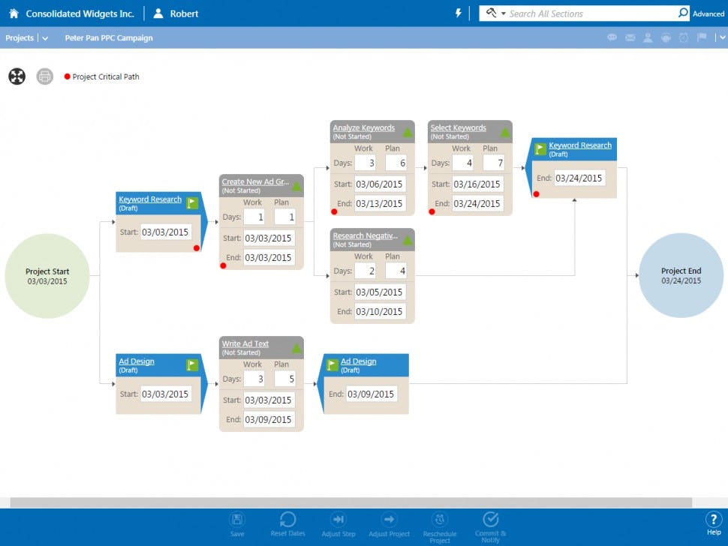The height and width of the screenshot is (546, 728).
Task: Click the horizontal scrollbar
Action: [351, 502]
